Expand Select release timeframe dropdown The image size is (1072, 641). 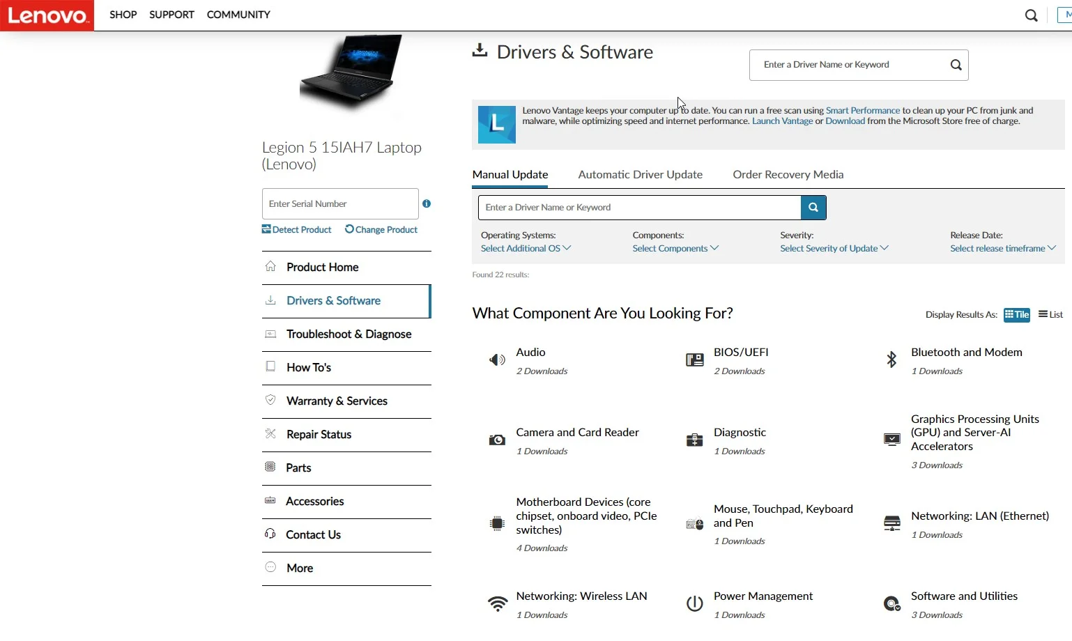[x=1003, y=249]
